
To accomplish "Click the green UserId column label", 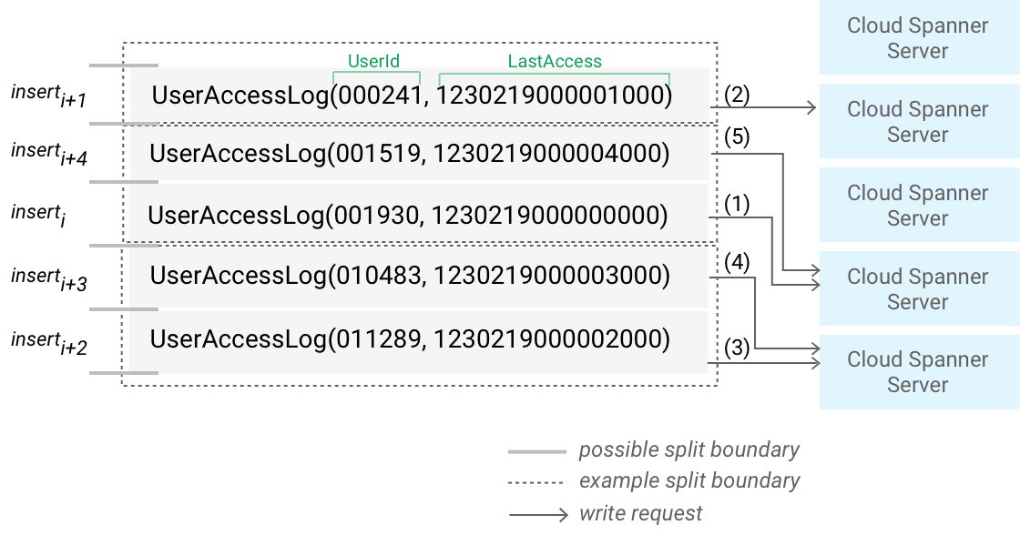I will [373, 62].
